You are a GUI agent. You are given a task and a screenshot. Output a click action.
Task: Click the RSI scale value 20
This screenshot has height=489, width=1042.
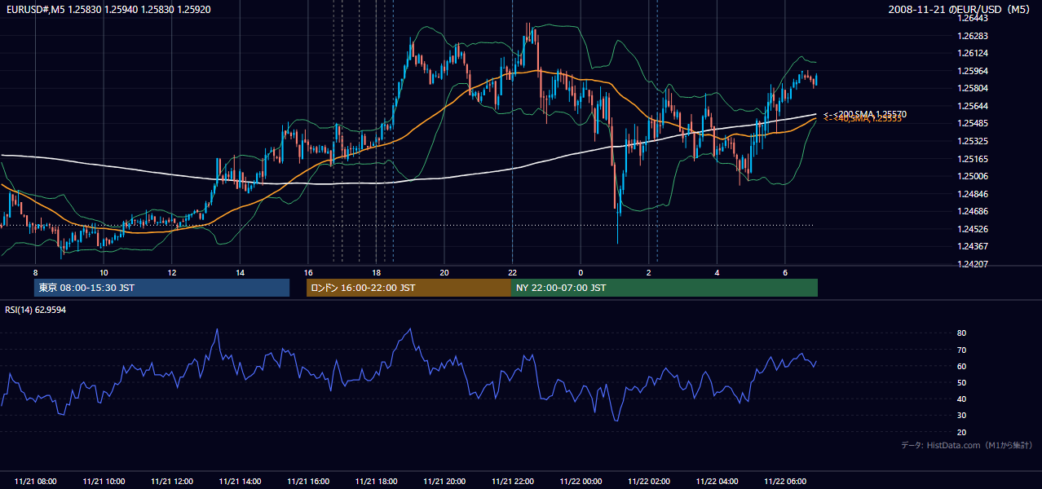coord(961,432)
